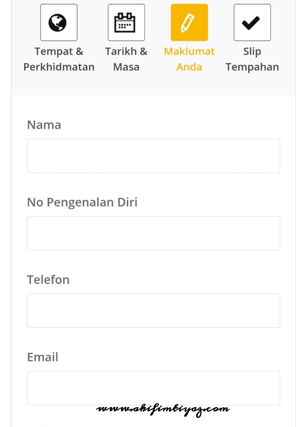Image resolution: width=306 pixels, height=427 pixels.
Task: Click the No Pengenalan Diri label
Action: [x=82, y=202]
